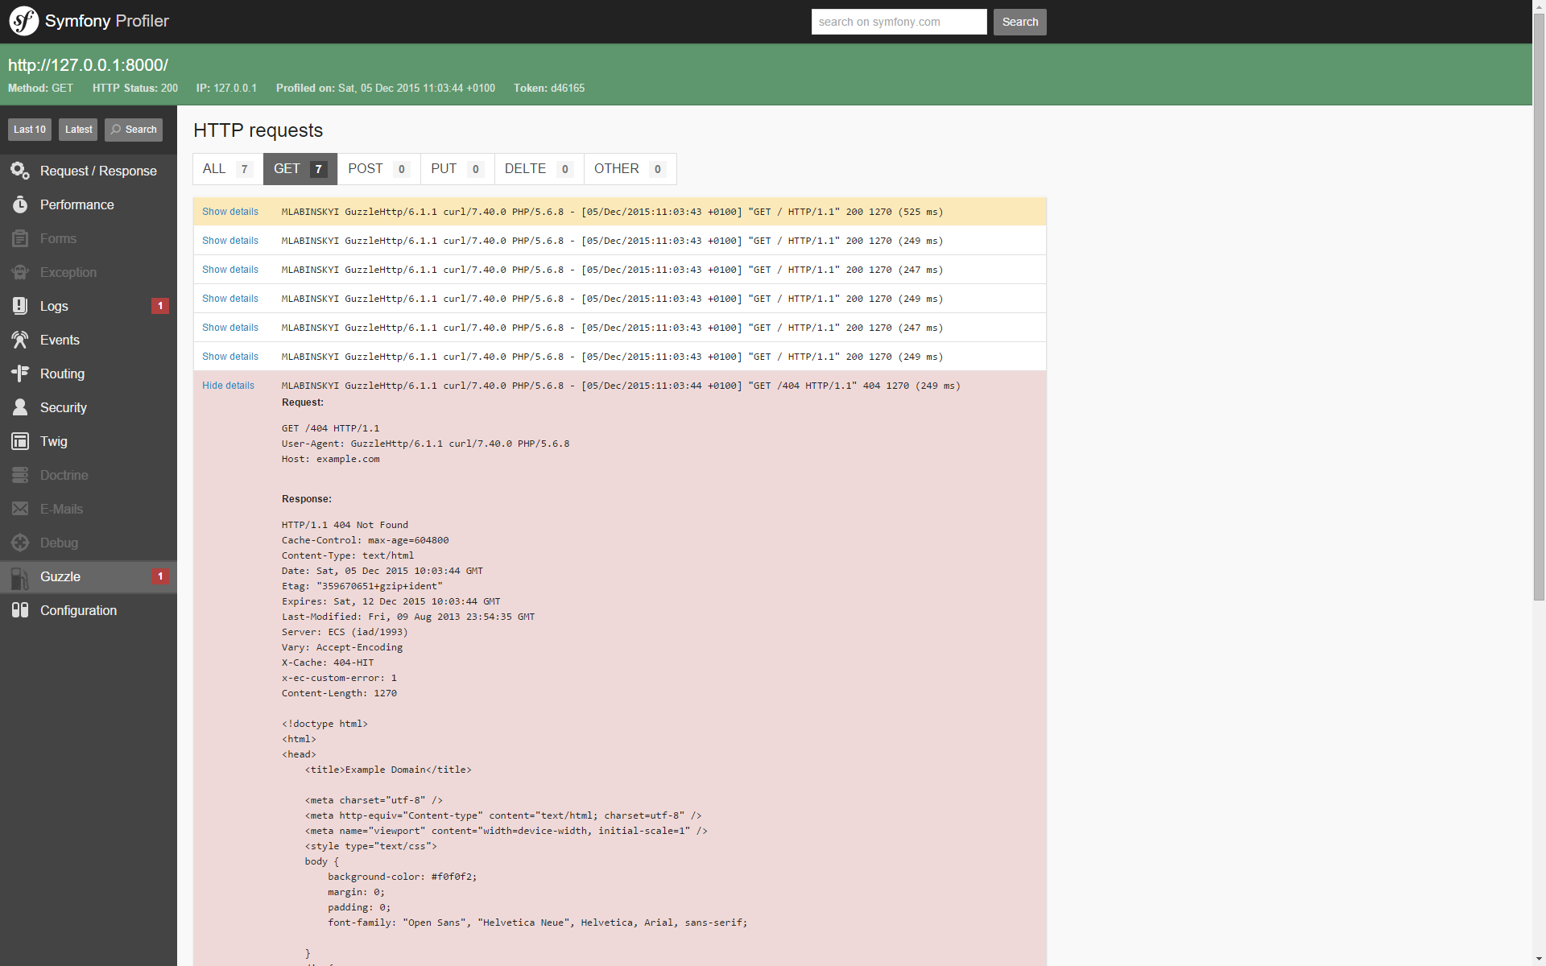Open the Security user icon
Viewport: 1546px width, 966px height.
pos(20,407)
